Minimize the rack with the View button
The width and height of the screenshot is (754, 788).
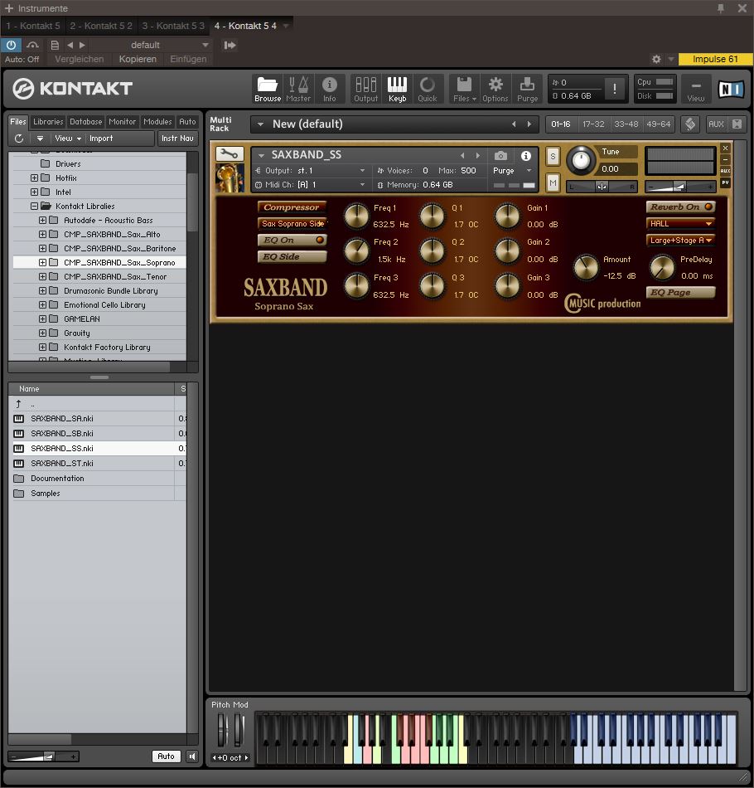696,89
